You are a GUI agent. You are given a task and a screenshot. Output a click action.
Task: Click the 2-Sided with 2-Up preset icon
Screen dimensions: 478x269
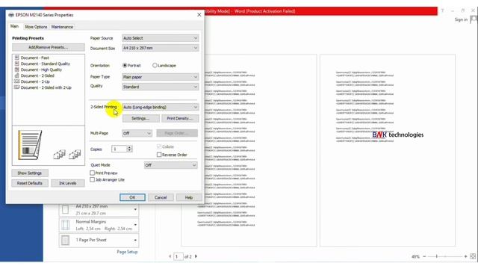tap(16, 87)
